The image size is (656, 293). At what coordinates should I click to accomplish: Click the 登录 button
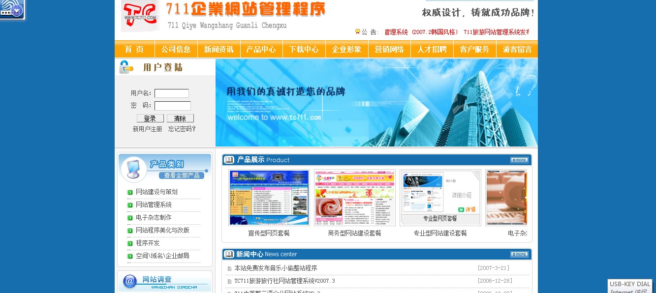(x=150, y=118)
